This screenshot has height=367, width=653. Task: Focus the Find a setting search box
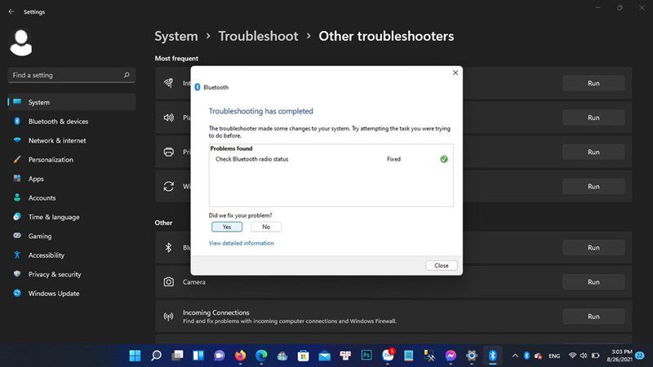[72, 75]
